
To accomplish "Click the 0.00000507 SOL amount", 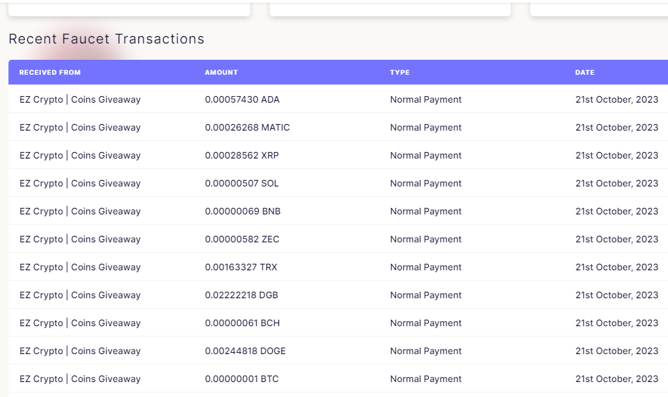I will pyautogui.click(x=242, y=183).
